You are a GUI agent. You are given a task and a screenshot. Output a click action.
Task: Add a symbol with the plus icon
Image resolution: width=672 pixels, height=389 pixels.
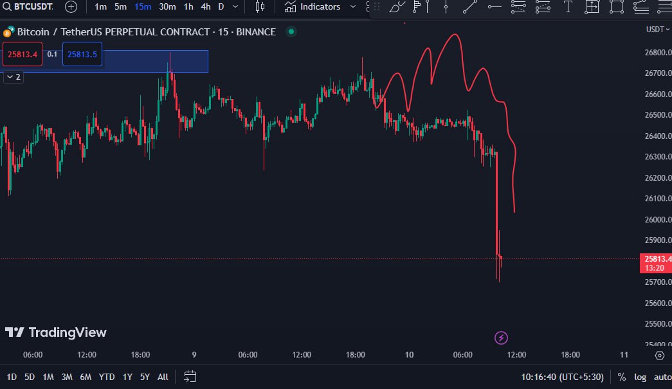pyautogui.click(x=71, y=6)
